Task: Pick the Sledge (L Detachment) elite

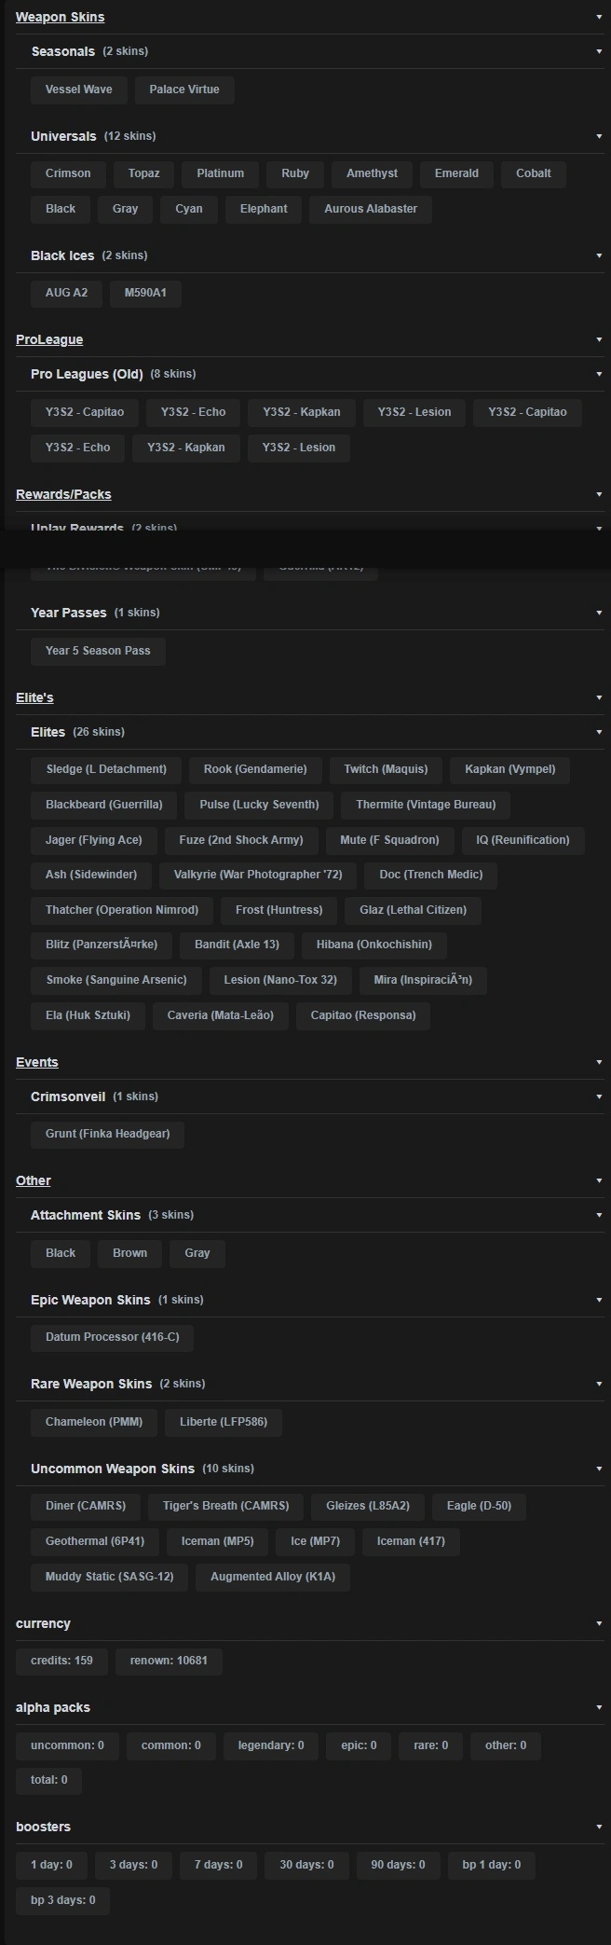Action: click(x=106, y=769)
